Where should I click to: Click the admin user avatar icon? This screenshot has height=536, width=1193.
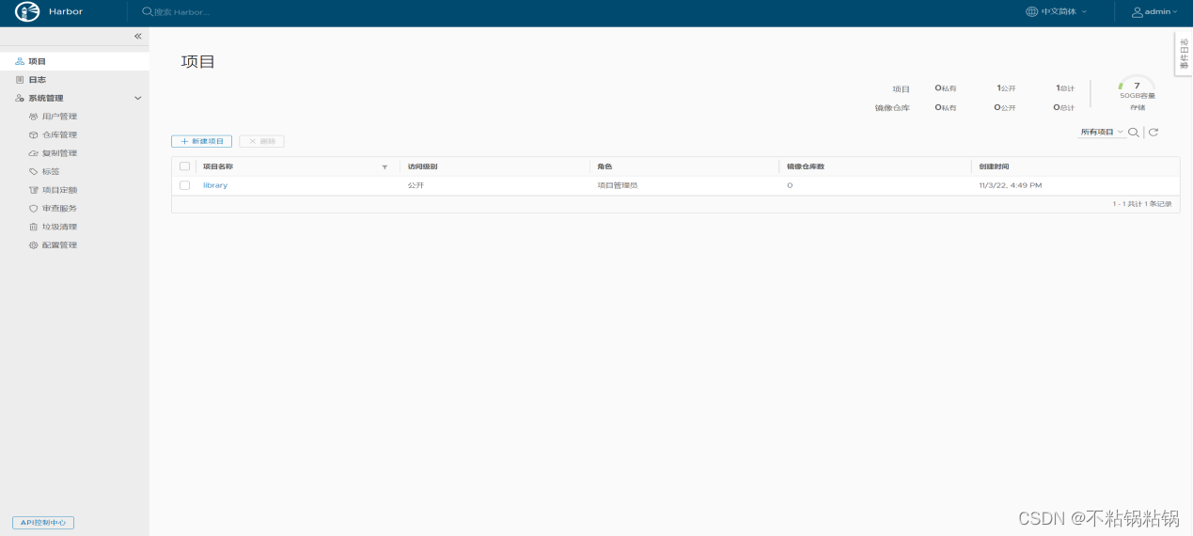coord(1138,12)
